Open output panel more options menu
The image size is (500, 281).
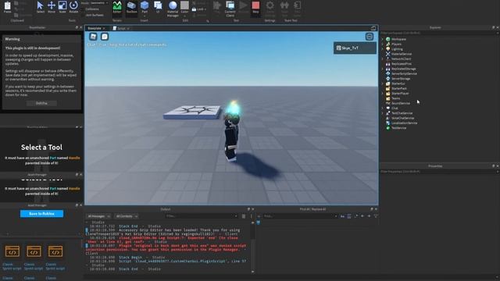(251, 216)
